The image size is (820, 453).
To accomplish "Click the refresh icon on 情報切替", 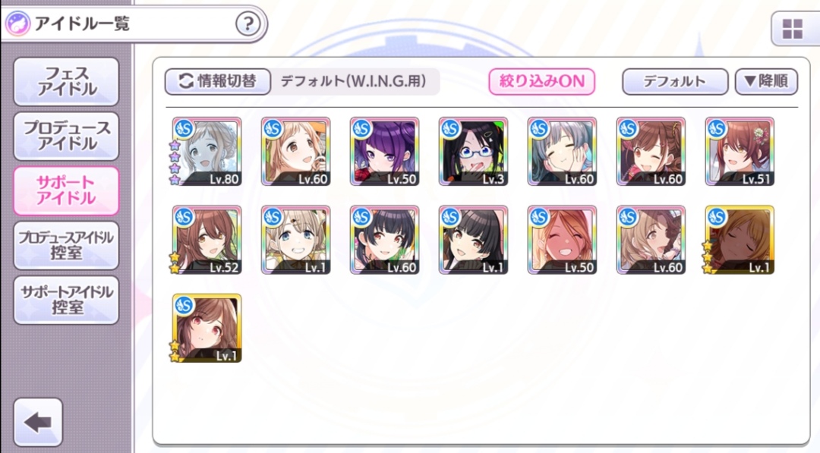I will (x=186, y=81).
